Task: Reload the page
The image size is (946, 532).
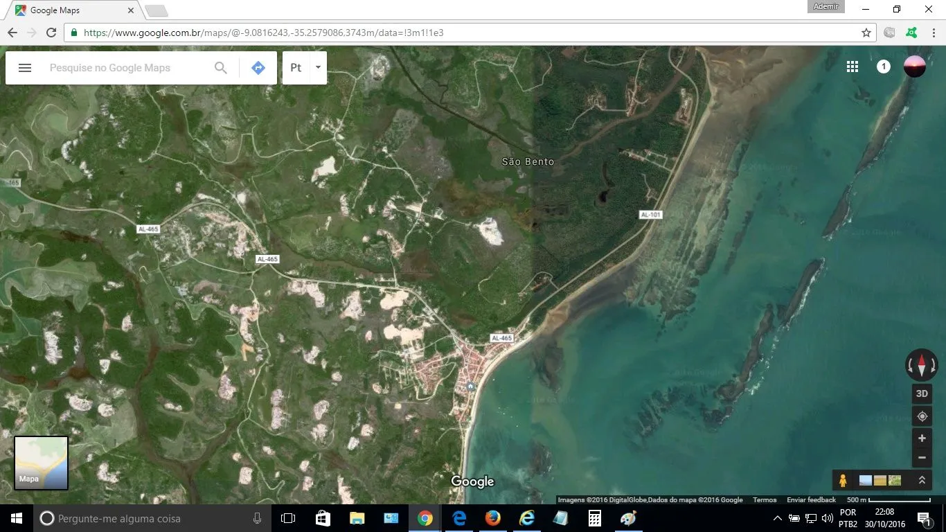Action: [51, 33]
